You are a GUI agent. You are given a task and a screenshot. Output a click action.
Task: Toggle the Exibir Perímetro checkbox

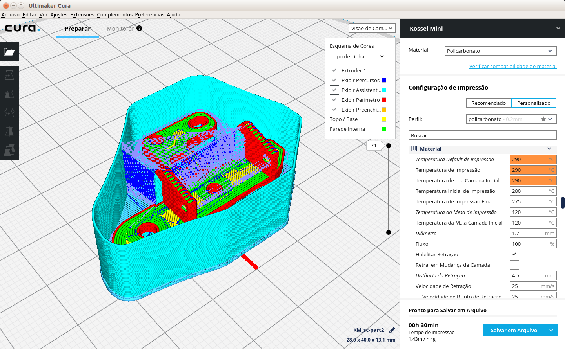(334, 100)
